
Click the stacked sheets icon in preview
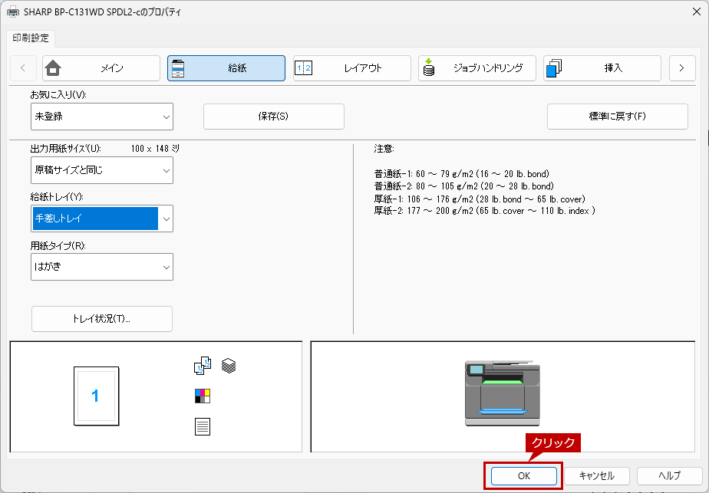tap(228, 366)
